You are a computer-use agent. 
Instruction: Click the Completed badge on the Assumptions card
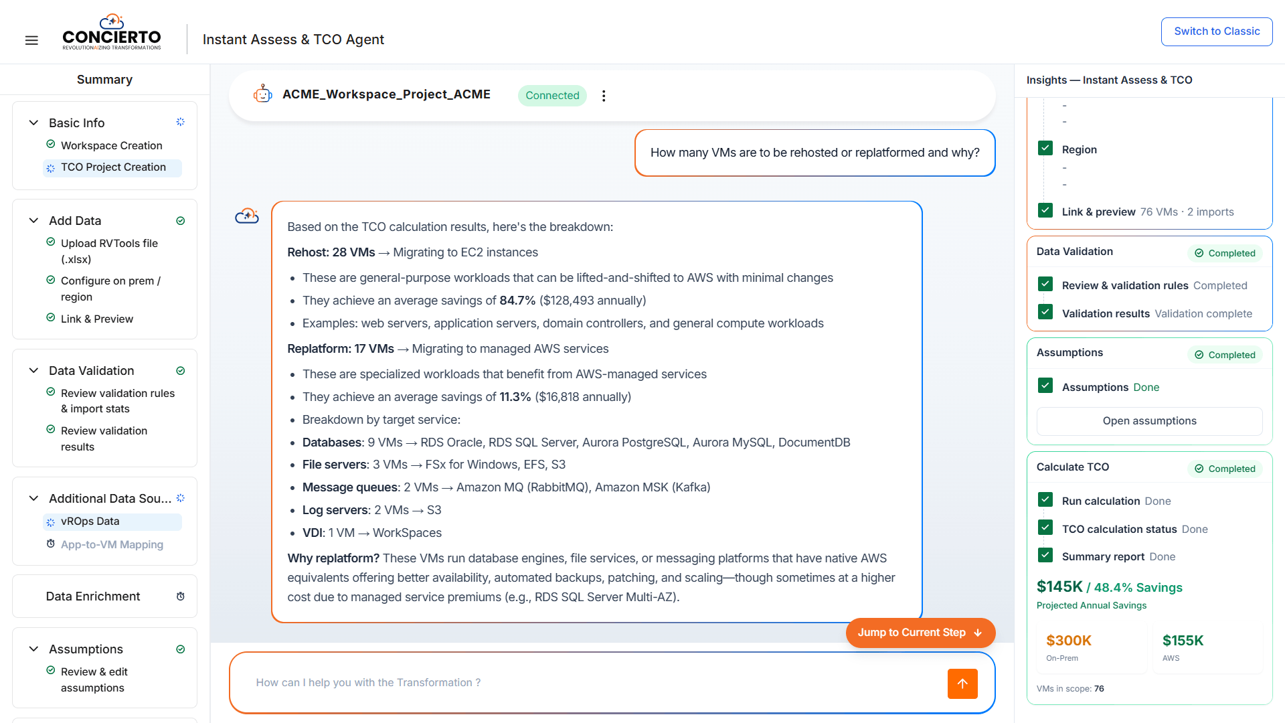point(1225,355)
